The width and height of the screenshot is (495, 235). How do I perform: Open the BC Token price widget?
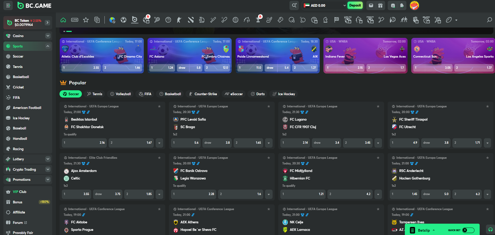click(28, 23)
